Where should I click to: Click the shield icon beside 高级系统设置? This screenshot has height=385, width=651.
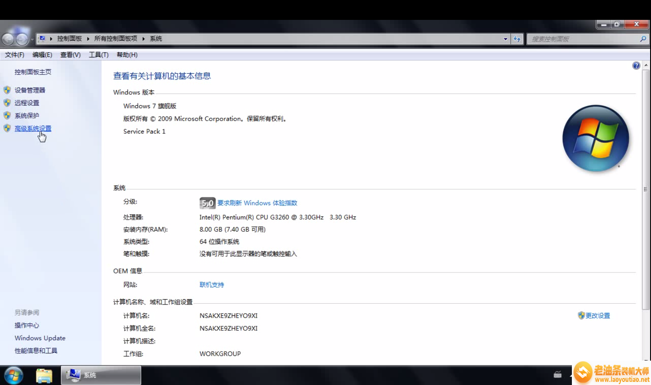[x=7, y=128]
